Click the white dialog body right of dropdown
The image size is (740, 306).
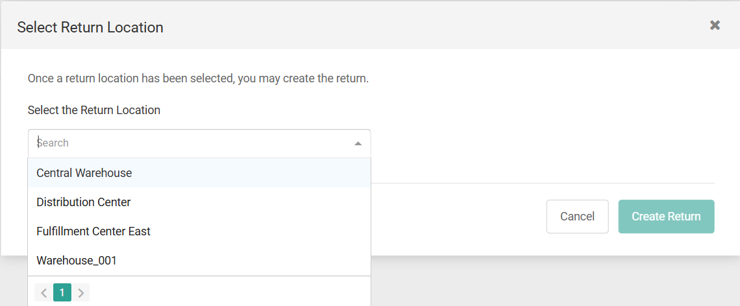pyautogui.click(x=539, y=143)
